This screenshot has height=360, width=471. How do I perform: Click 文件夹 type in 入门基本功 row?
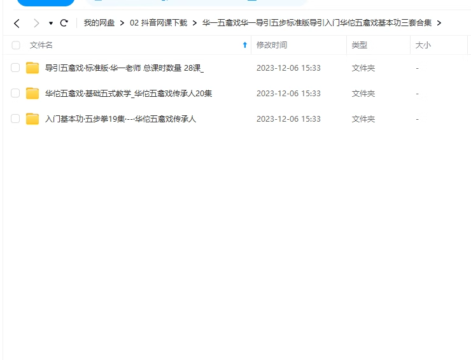(363, 119)
